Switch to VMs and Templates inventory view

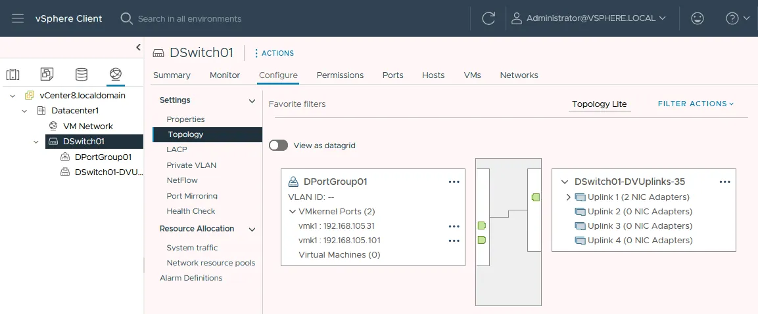pyautogui.click(x=47, y=74)
